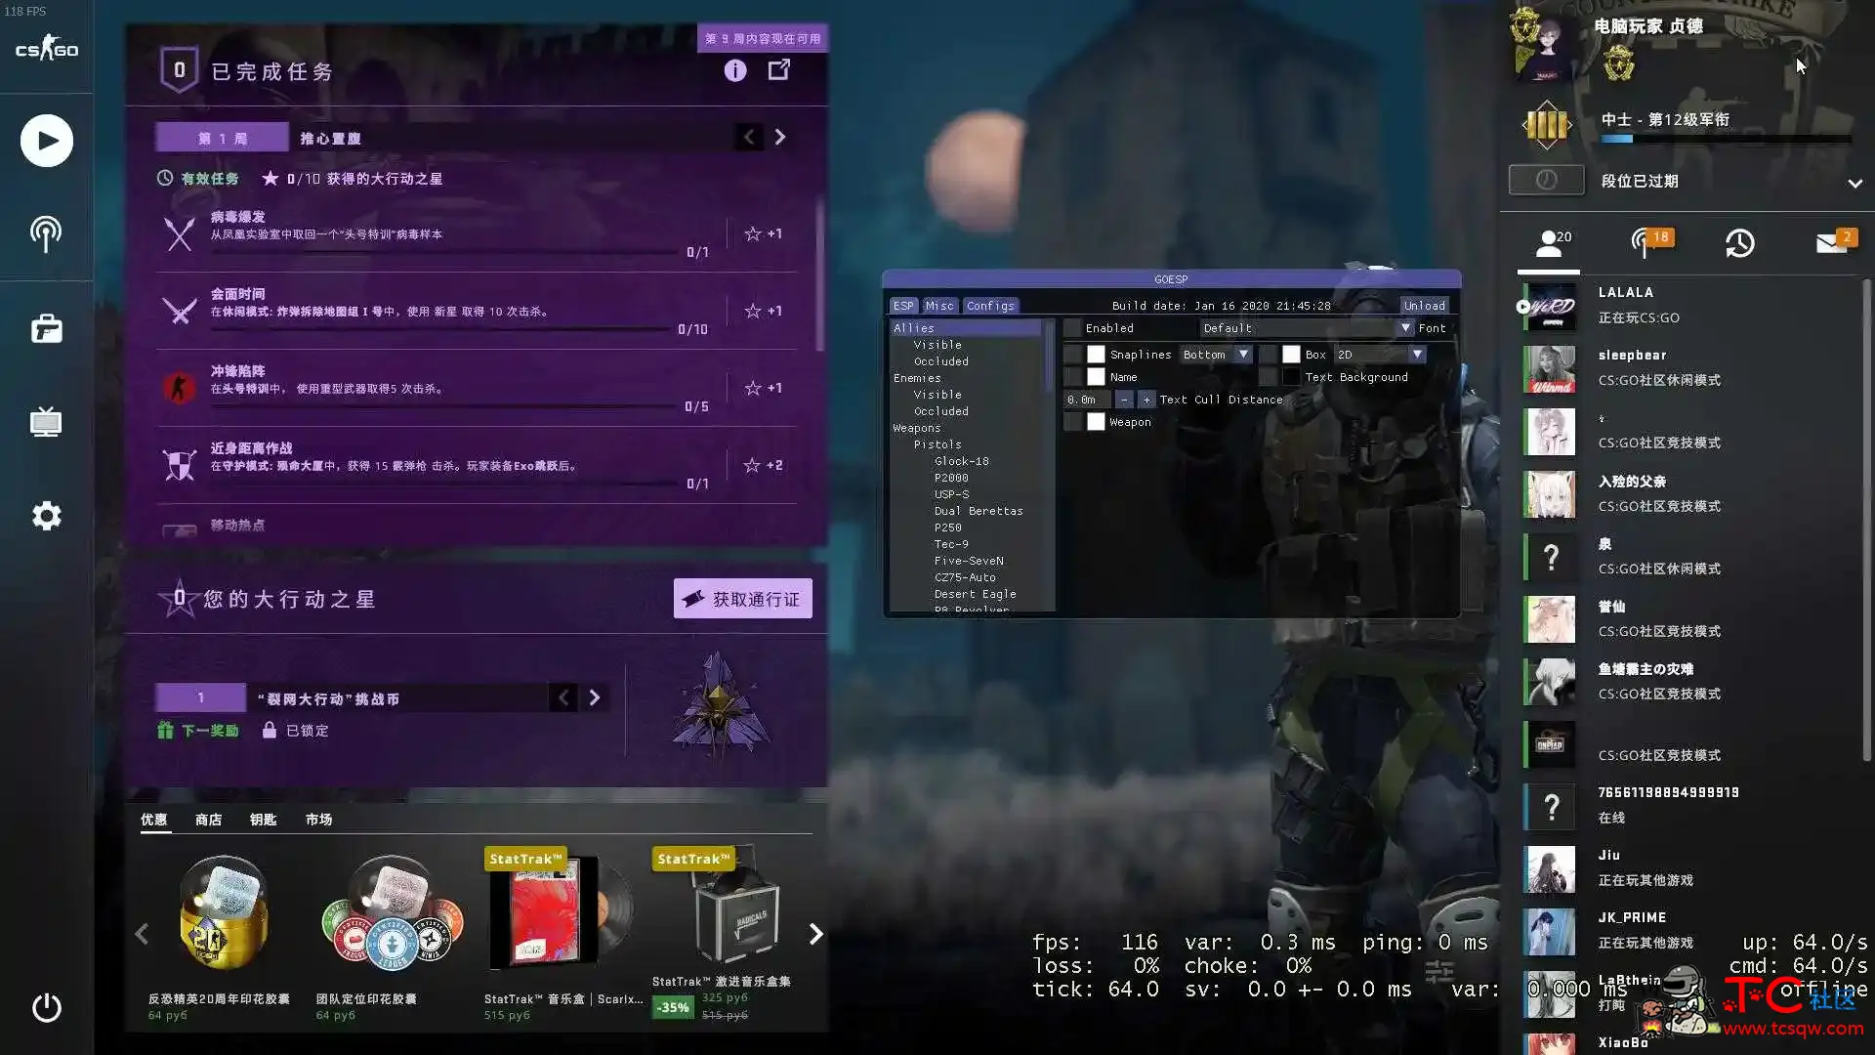1875x1055 pixels.
Task: Open the black Text Background color swatch
Action: (x=1291, y=377)
